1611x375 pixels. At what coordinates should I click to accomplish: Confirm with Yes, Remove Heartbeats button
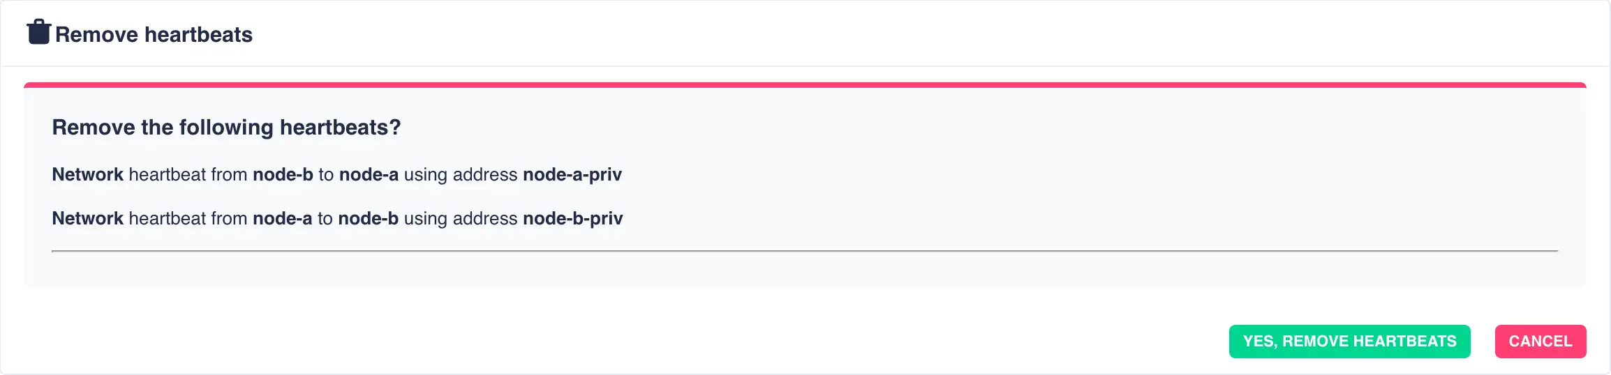pyautogui.click(x=1349, y=342)
